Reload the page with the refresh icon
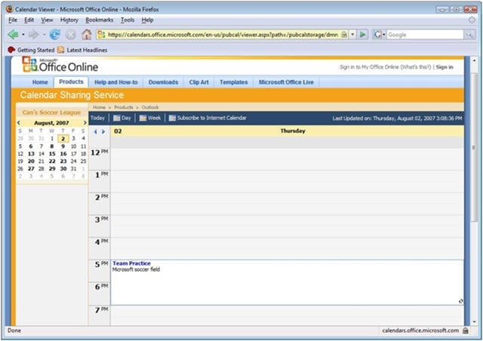 [x=55, y=35]
